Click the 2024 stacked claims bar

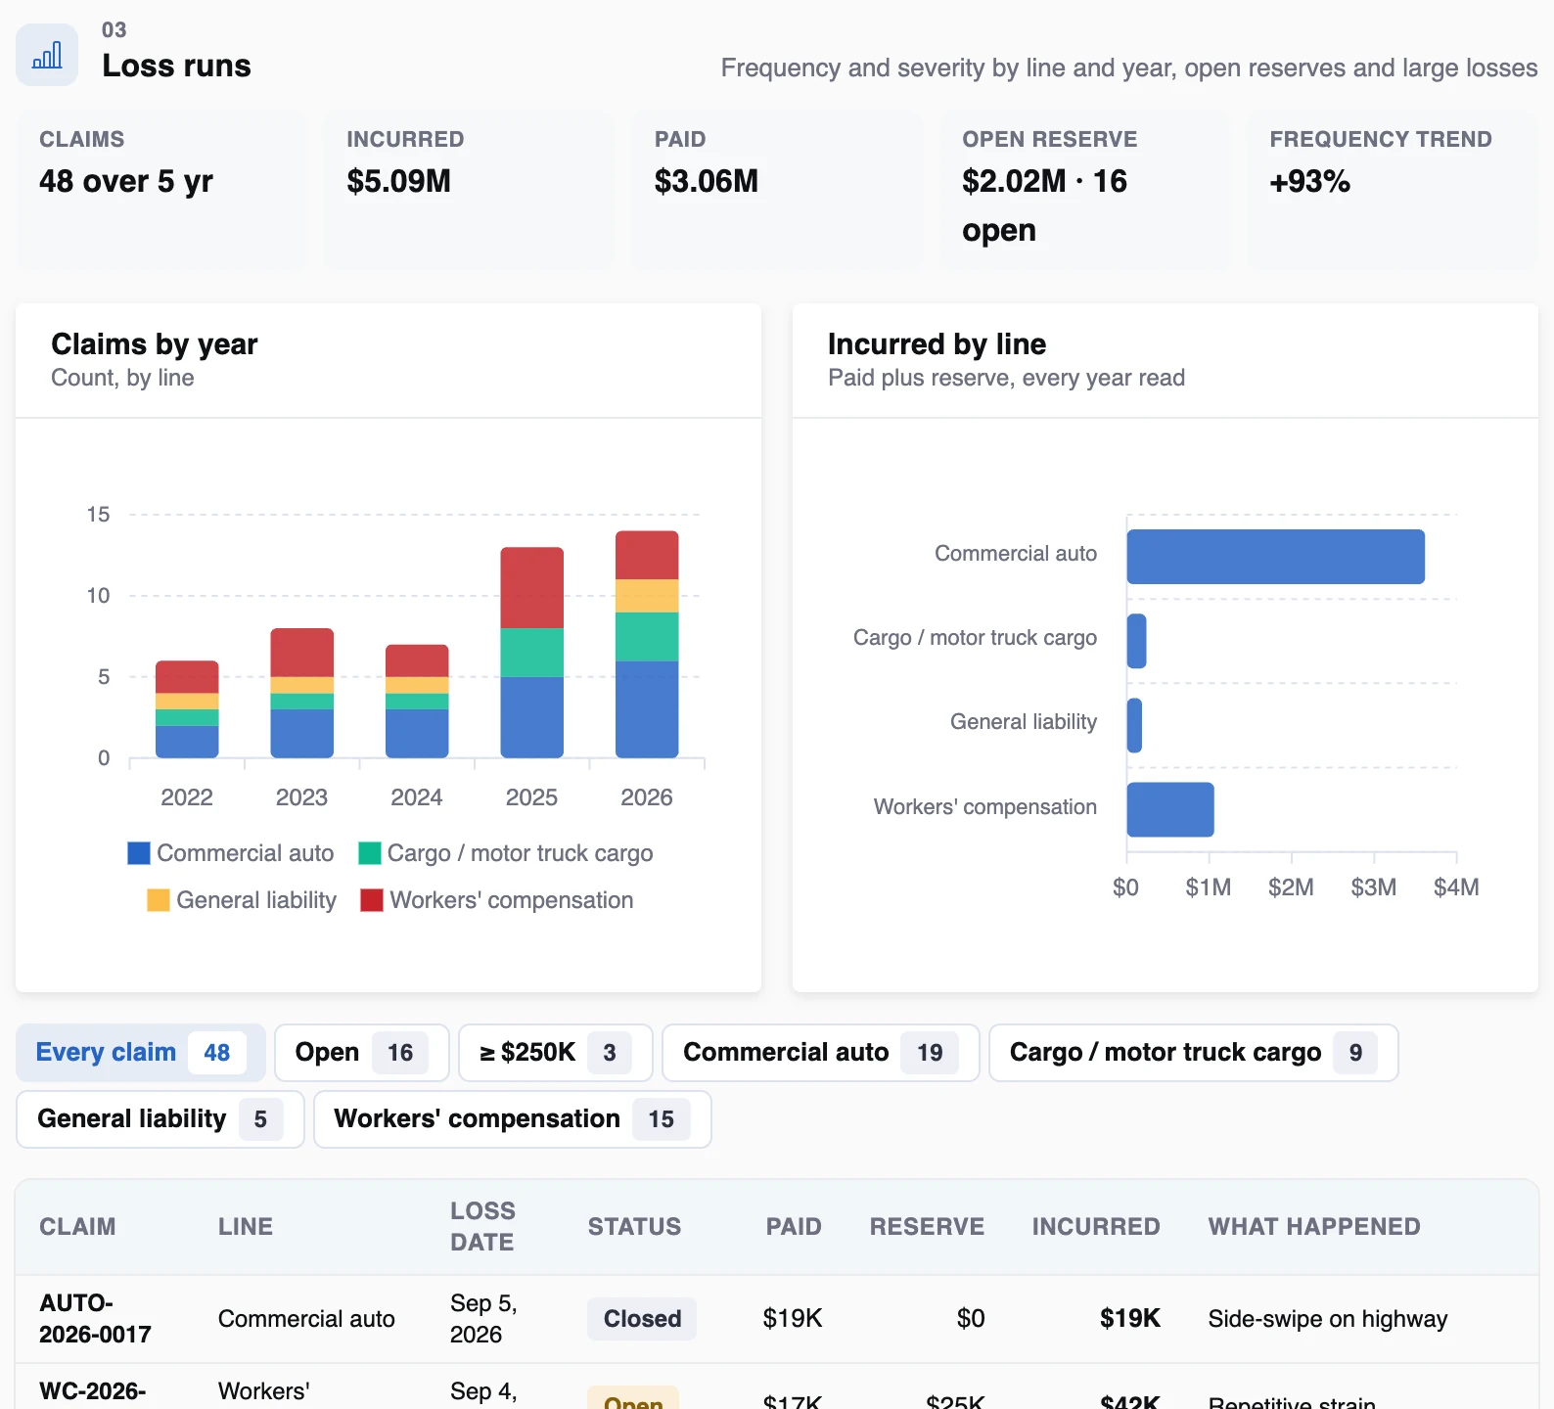click(417, 702)
